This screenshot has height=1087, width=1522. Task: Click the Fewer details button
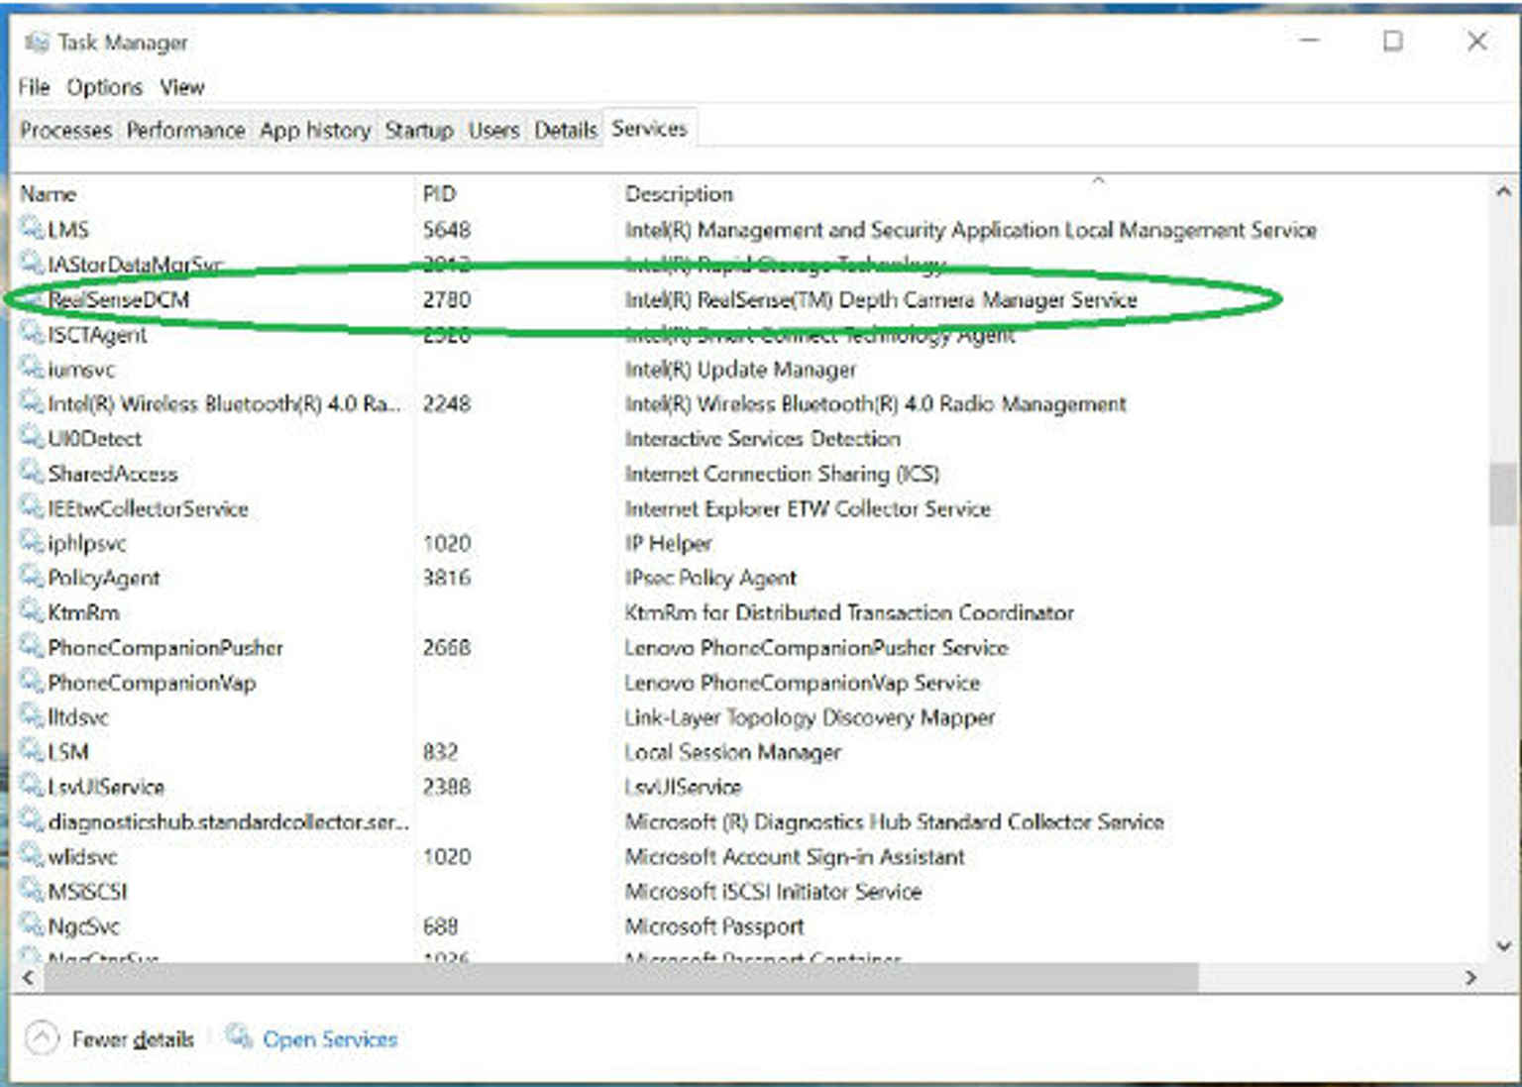[x=134, y=1038]
